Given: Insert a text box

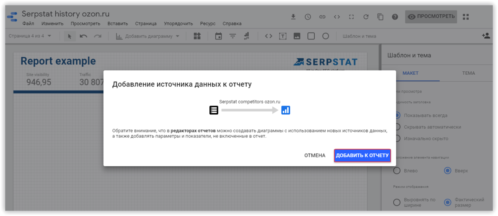Looking at the screenshot, I should pyautogui.click(x=283, y=36).
